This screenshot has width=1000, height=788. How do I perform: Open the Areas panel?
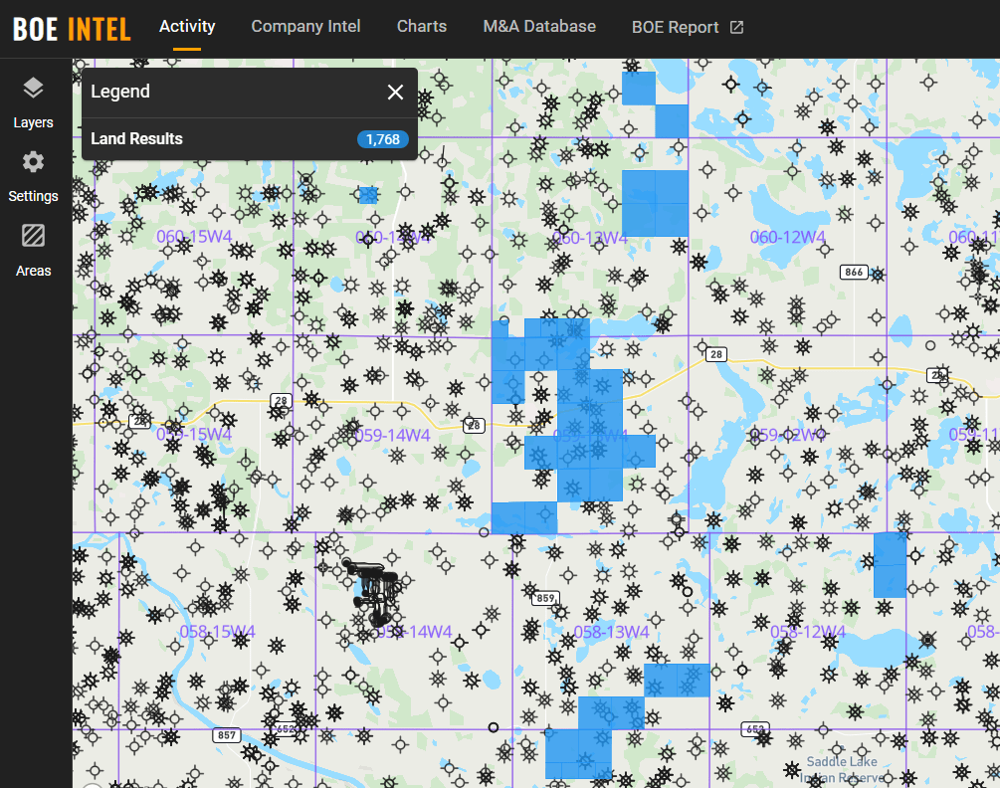[x=33, y=247]
